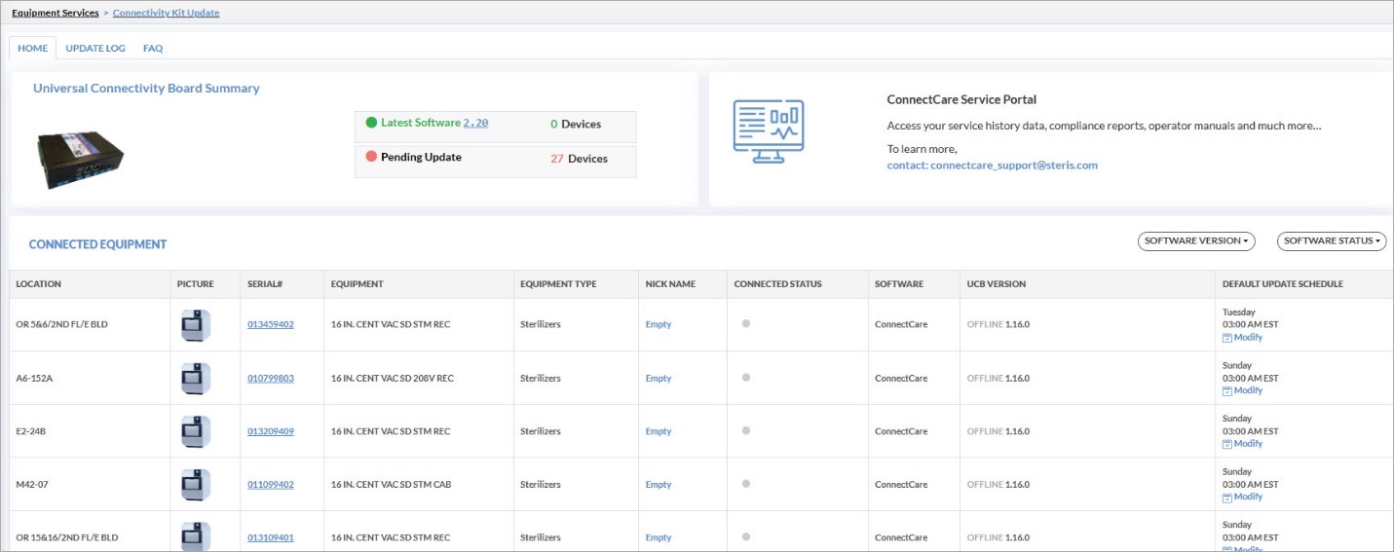
Task: Modify update schedule for M42-07
Action: pos(1242,497)
